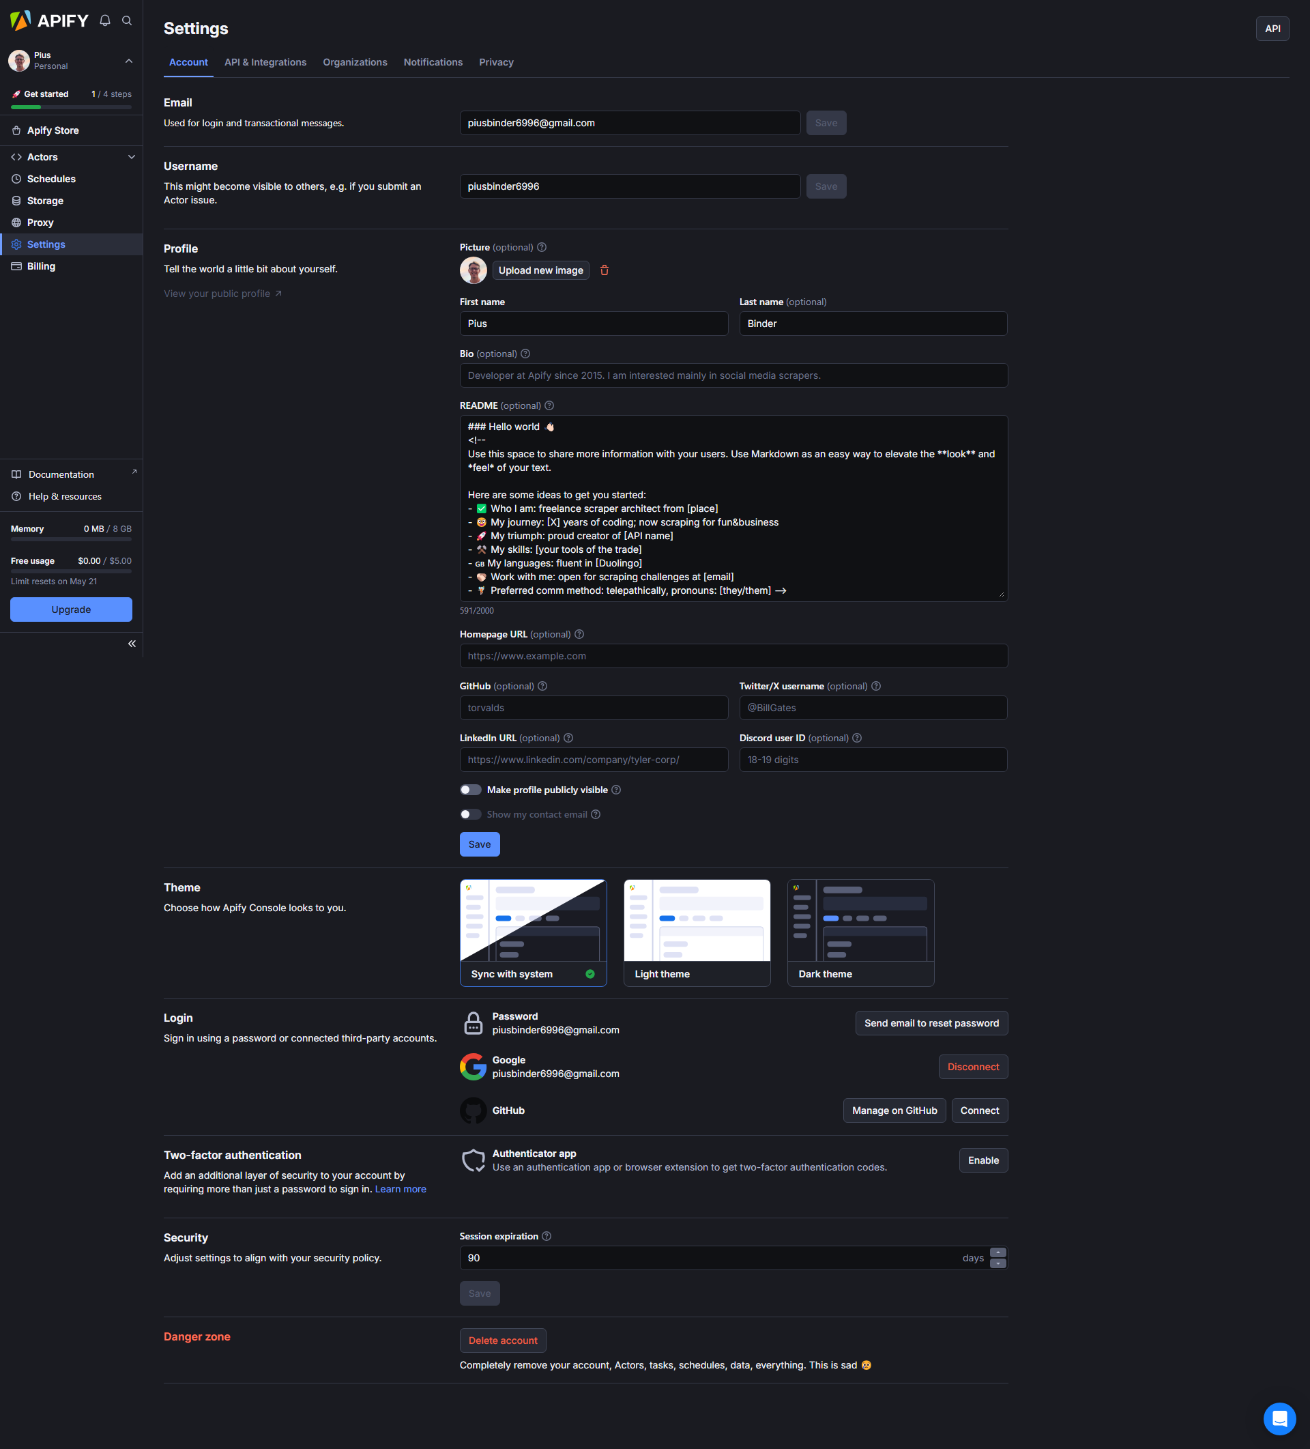Open the notifications bell icon
1310x1449 pixels.
pos(105,21)
